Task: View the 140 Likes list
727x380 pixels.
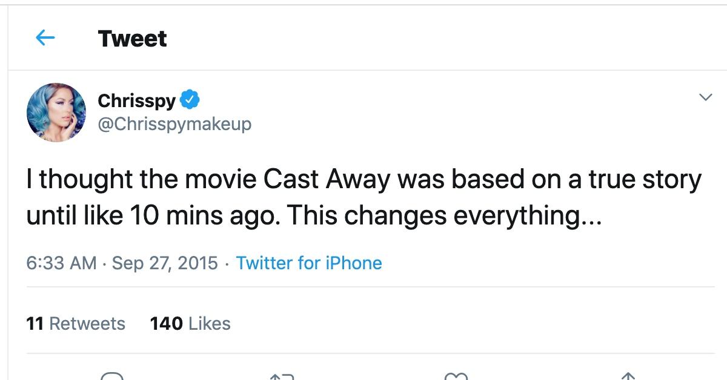Action: [190, 324]
